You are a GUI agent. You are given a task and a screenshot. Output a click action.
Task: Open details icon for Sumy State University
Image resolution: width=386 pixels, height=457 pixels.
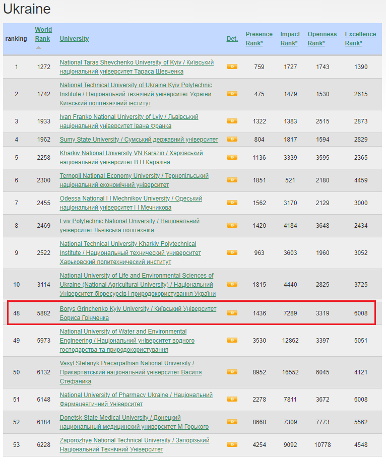click(232, 139)
